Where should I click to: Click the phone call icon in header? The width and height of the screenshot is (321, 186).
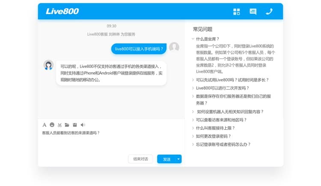point(269,12)
